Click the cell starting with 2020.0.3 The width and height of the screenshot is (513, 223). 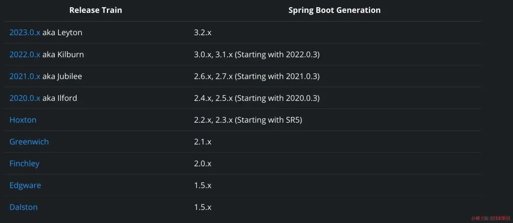coord(256,98)
